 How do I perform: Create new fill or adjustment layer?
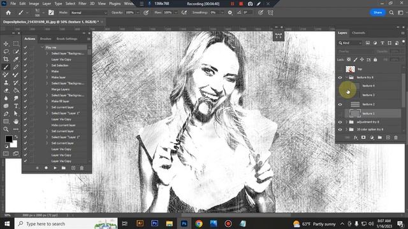click(372, 137)
